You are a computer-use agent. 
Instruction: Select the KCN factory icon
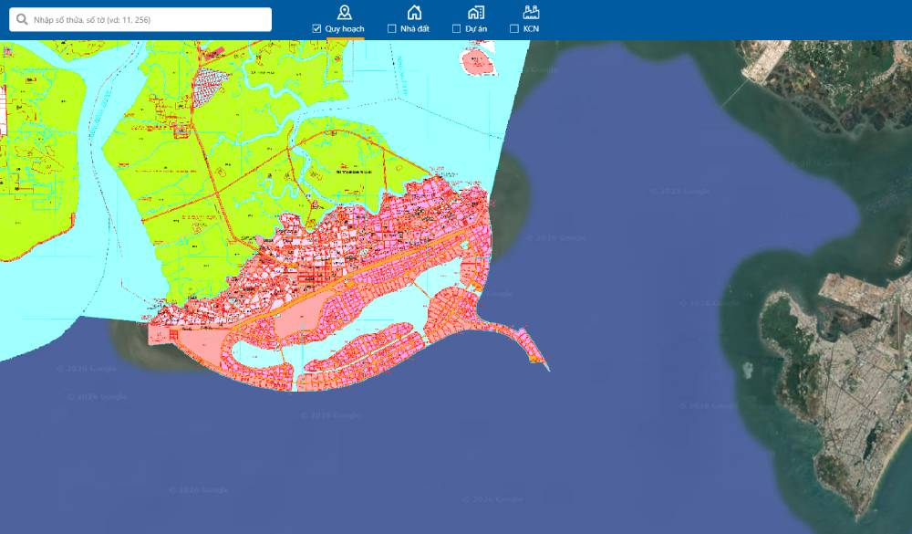click(x=531, y=12)
